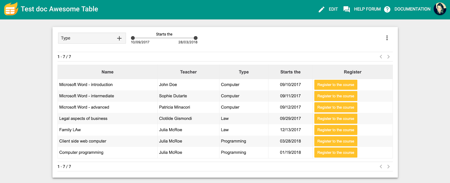450x183 pixels.
Task: Click the bottom 1 - 7 / 7 count
Action: click(x=64, y=166)
